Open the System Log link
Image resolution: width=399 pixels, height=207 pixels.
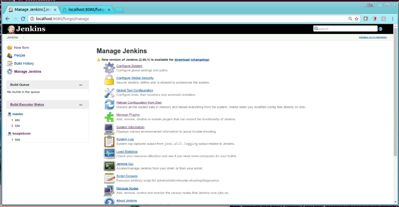point(125,139)
